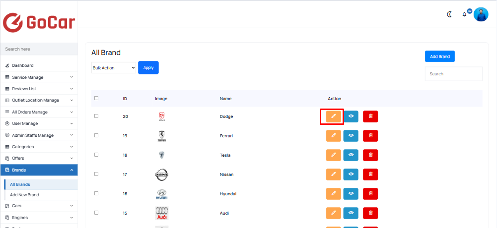The image size is (497, 228).
Task: Tick checkbox for Tesla row
Action: 96,155
